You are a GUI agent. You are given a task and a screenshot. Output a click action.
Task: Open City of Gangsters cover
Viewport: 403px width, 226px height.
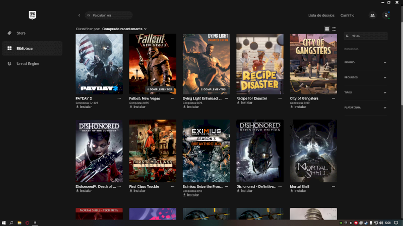point(313,64)
